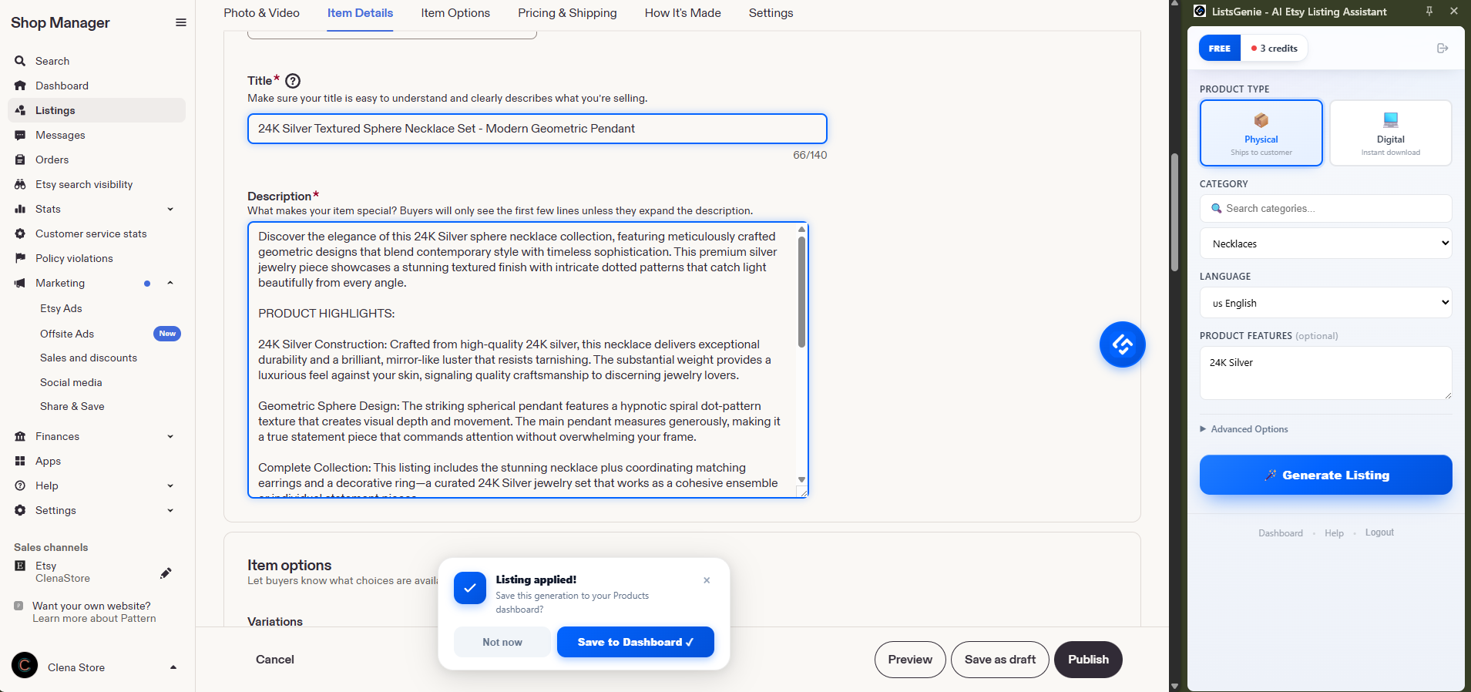Open Settings gear icon in sidebar
The image size is (1471, 692).
20,510
